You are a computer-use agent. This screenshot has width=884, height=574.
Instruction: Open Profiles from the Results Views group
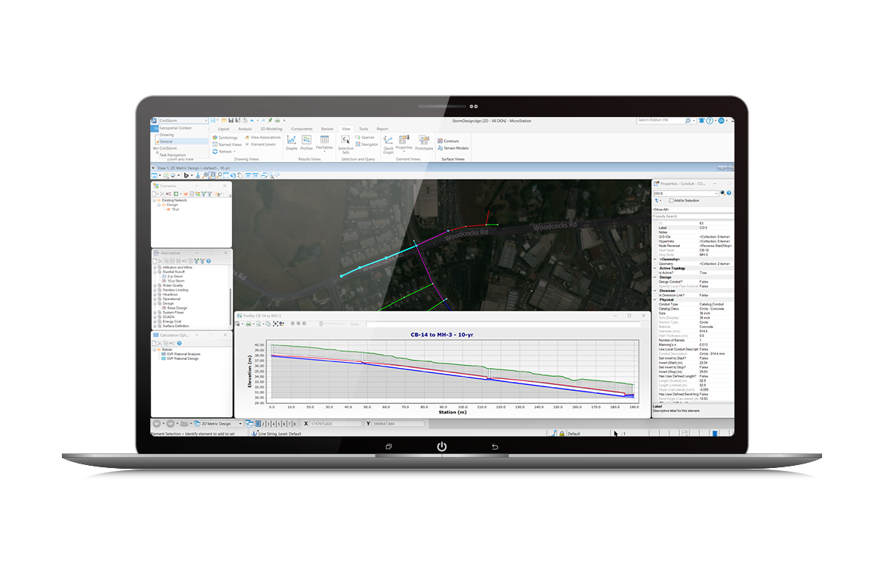pos(306,140)
